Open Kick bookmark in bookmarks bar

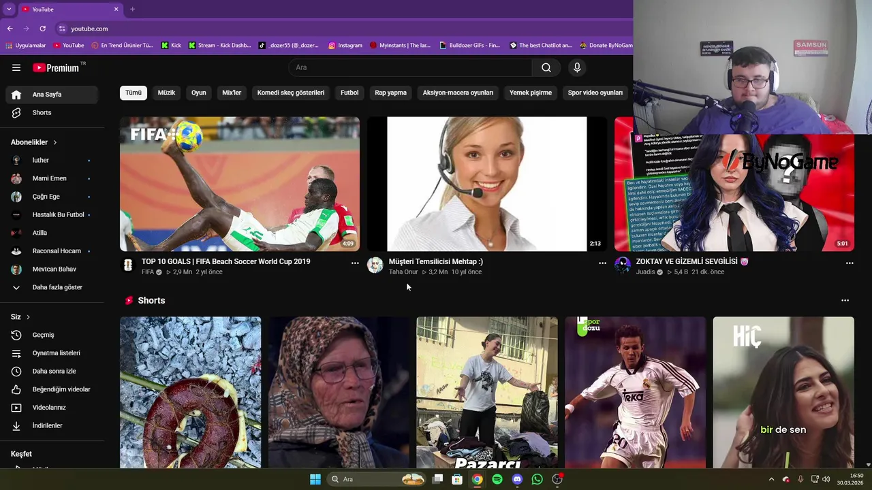tap(171, 46)
